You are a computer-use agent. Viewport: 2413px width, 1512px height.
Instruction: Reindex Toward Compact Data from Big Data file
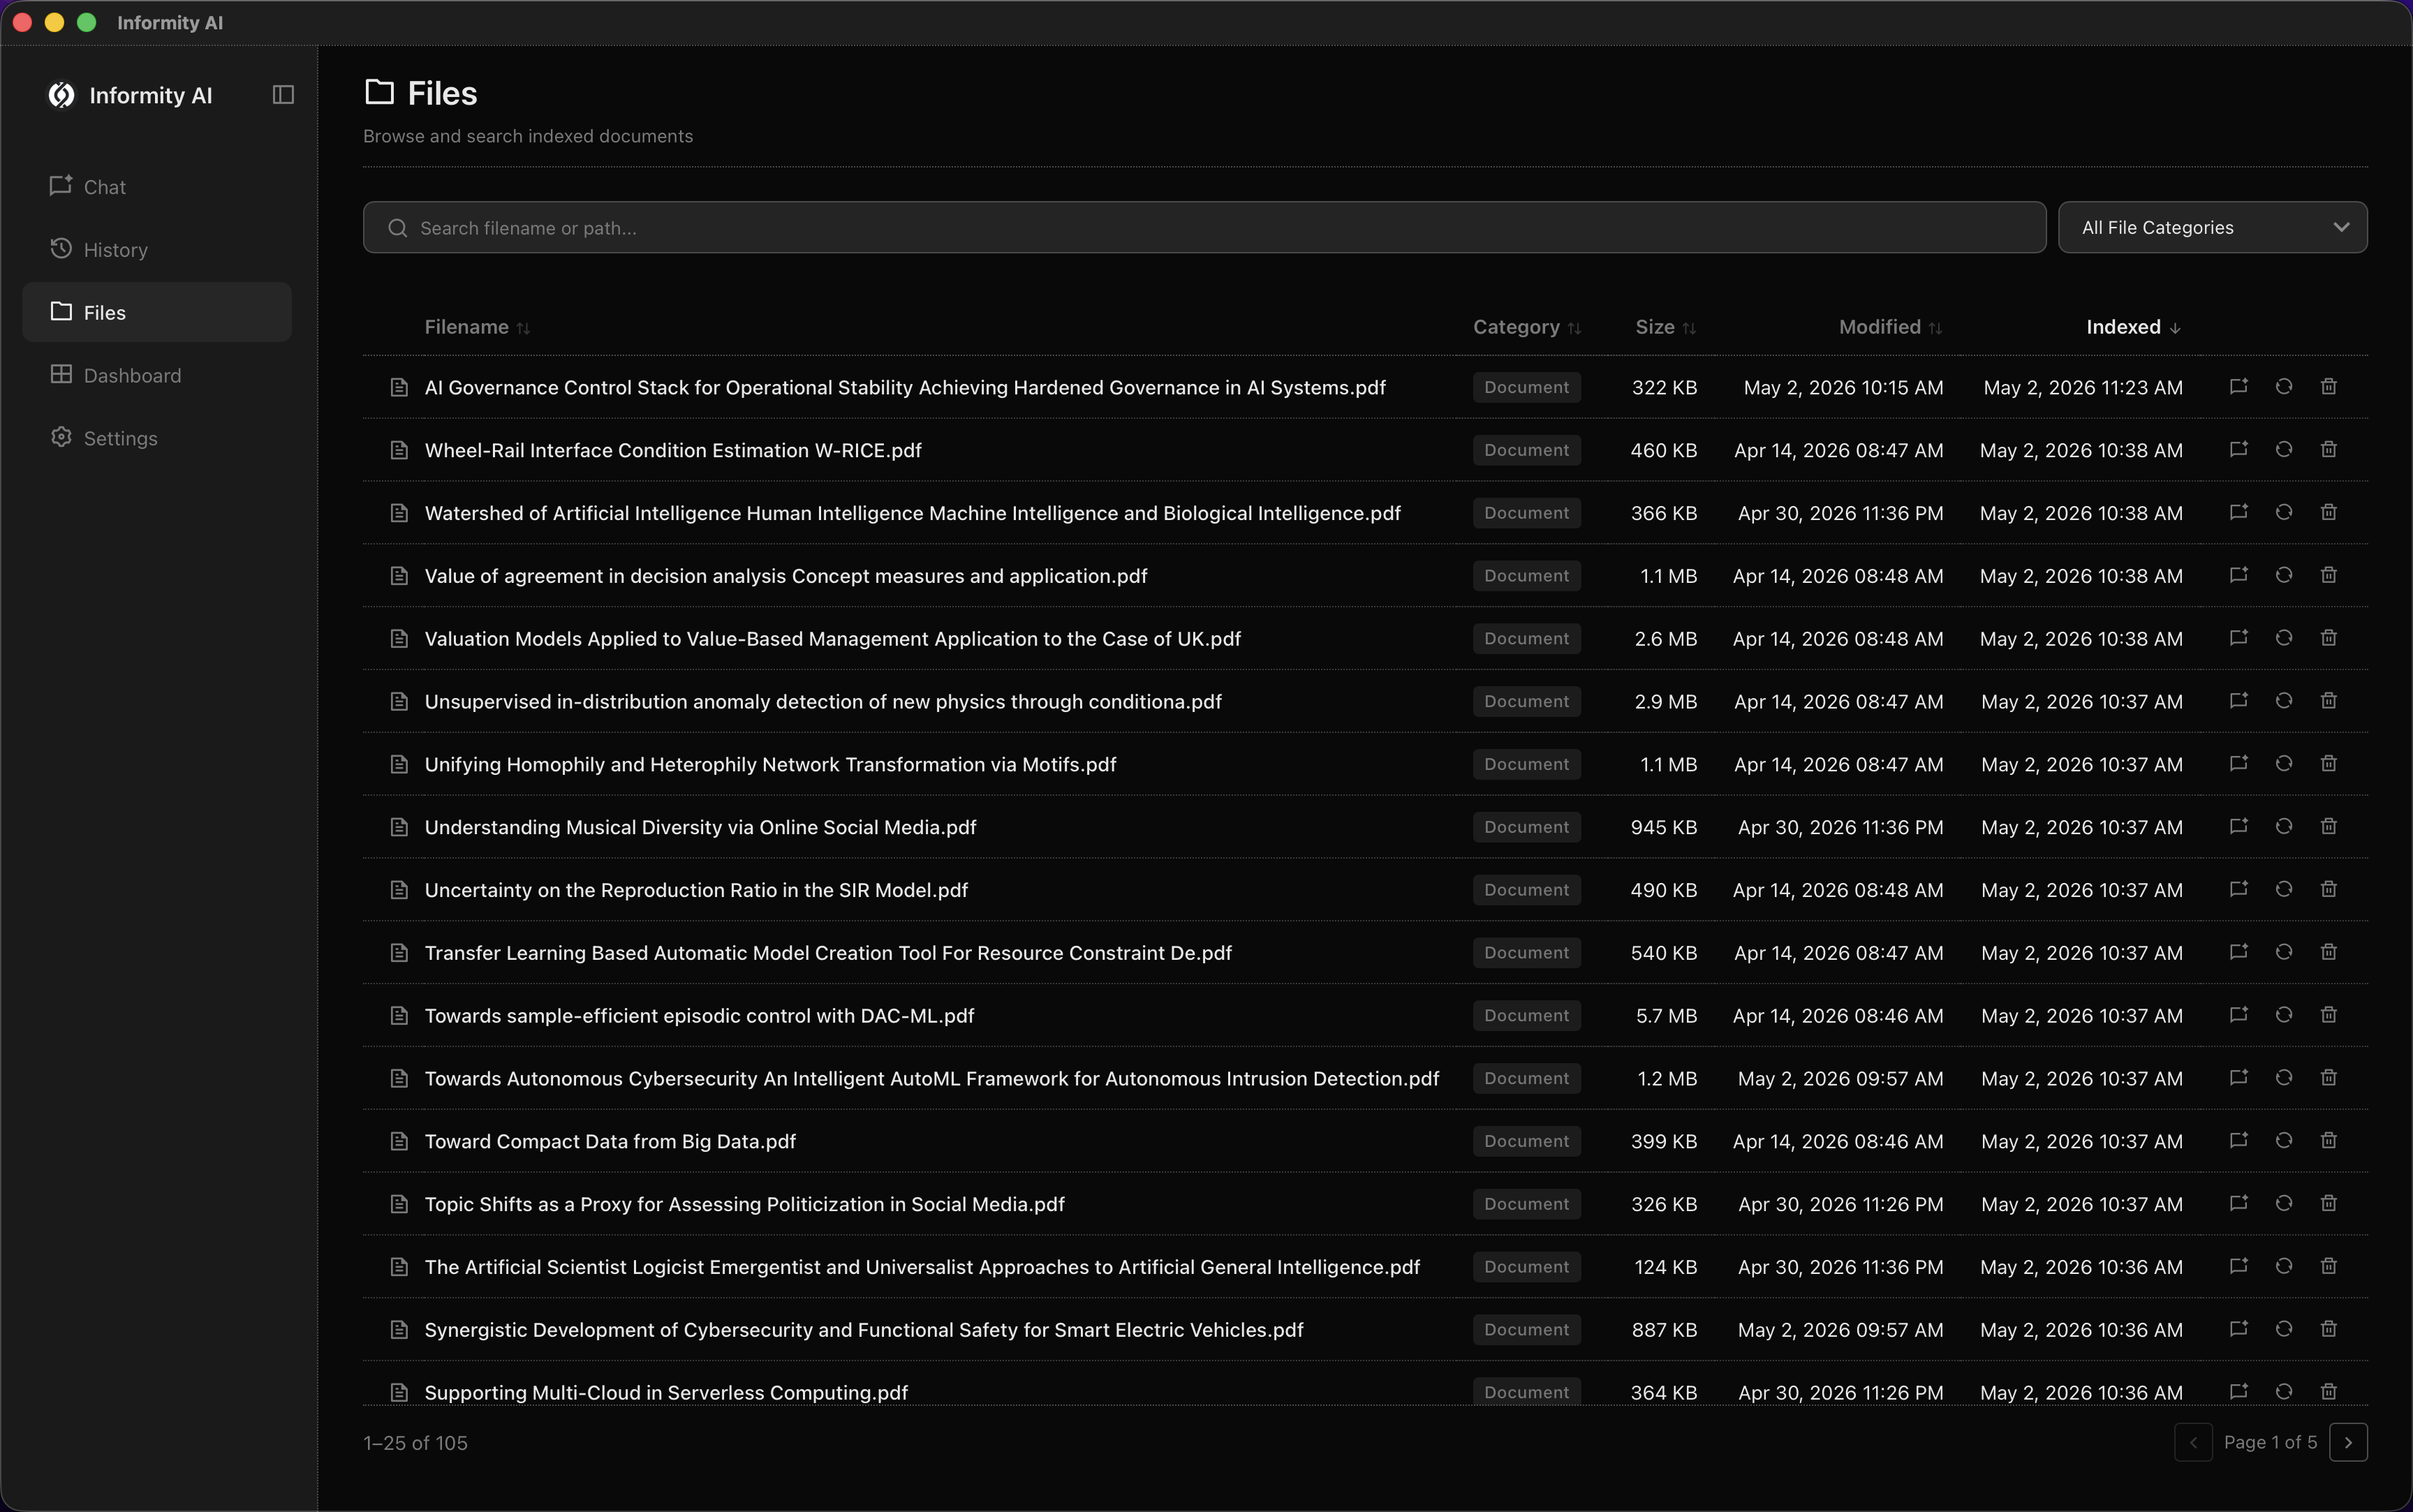[x=2284, y=1141]
